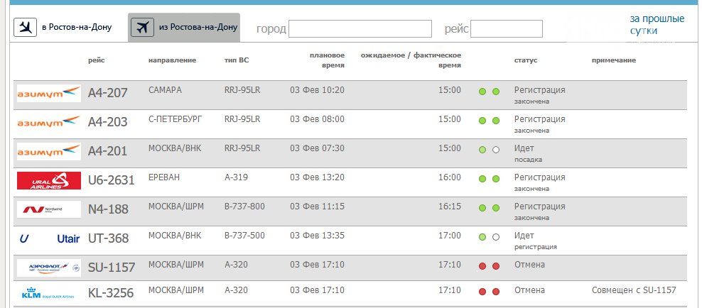Click the arrivals plane icon
Image resolution: width=702 pixels, height=308 pixels.
pos(26,28)
